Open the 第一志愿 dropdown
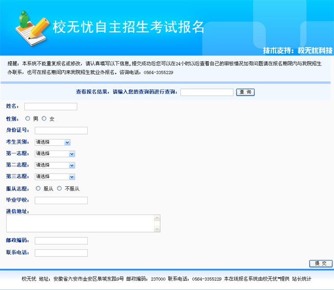 pos(55,154)
